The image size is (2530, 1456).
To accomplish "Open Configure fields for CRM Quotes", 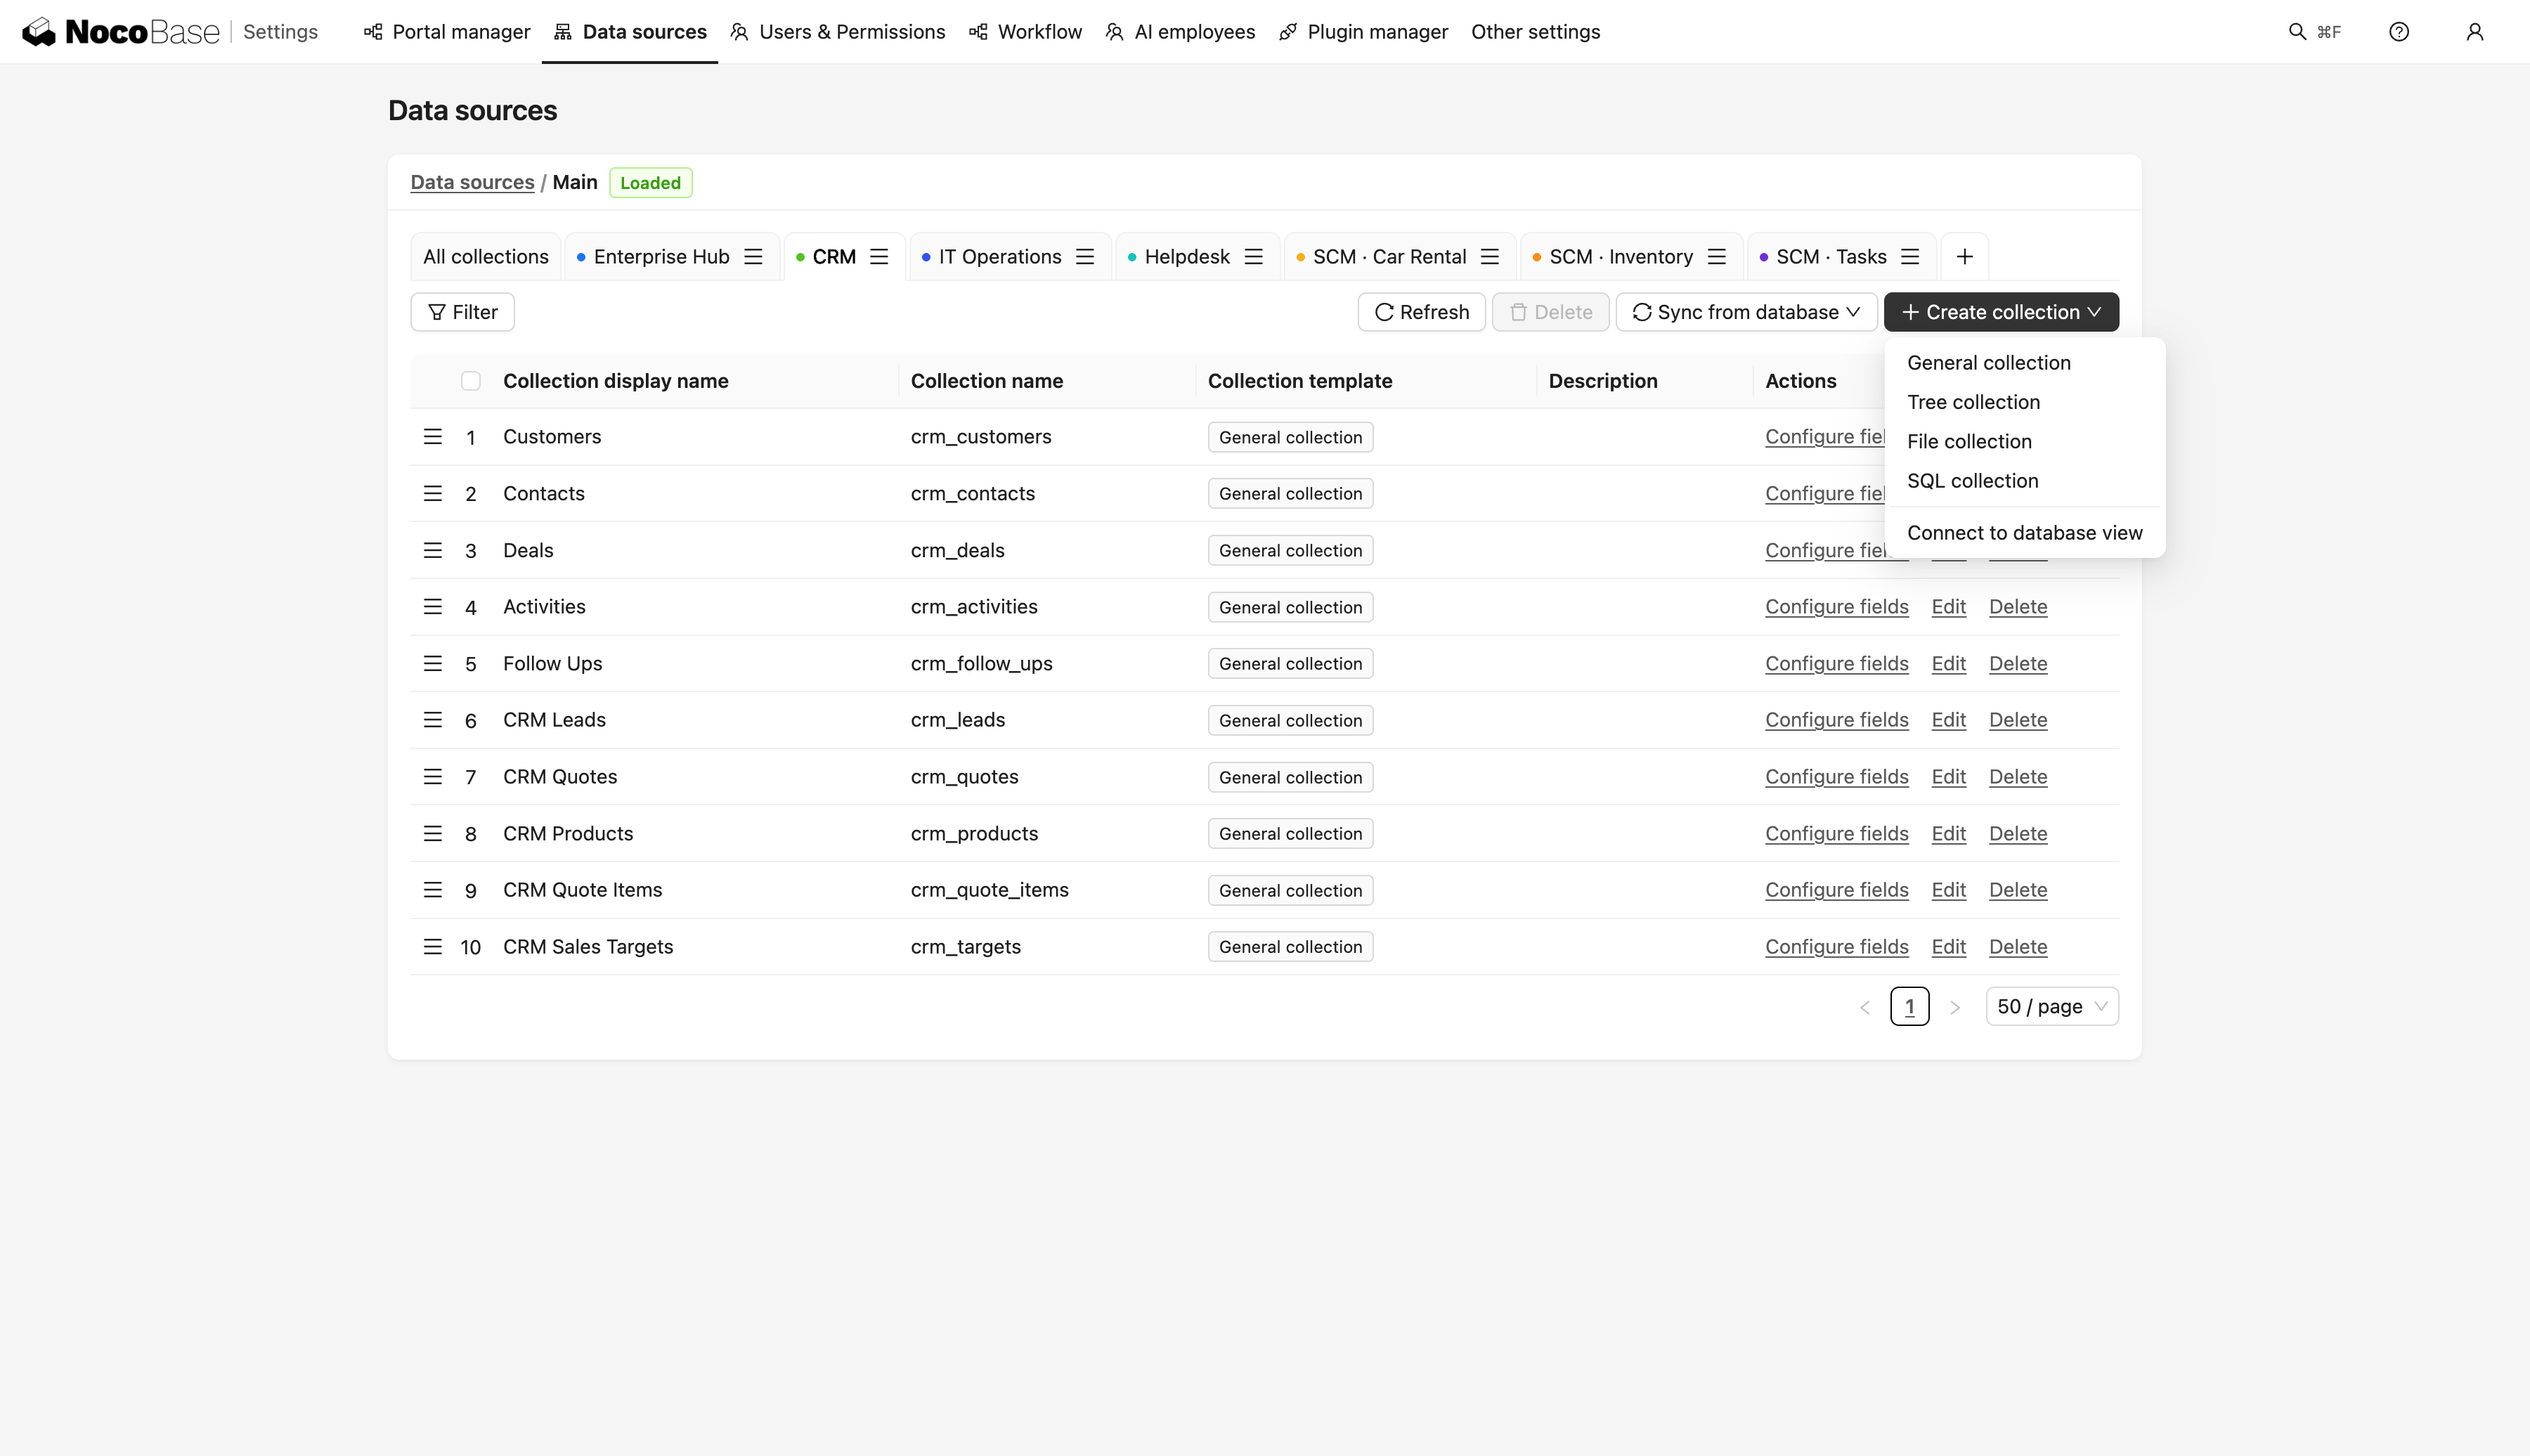I will (x=1837, y=777).
